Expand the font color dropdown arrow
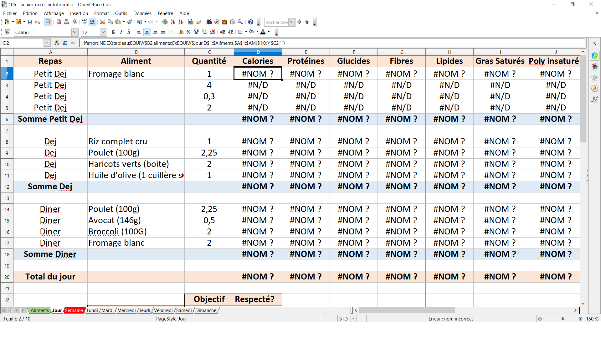Image resolution: width=601 pixels, height=338 pixels. coord(269,32)
